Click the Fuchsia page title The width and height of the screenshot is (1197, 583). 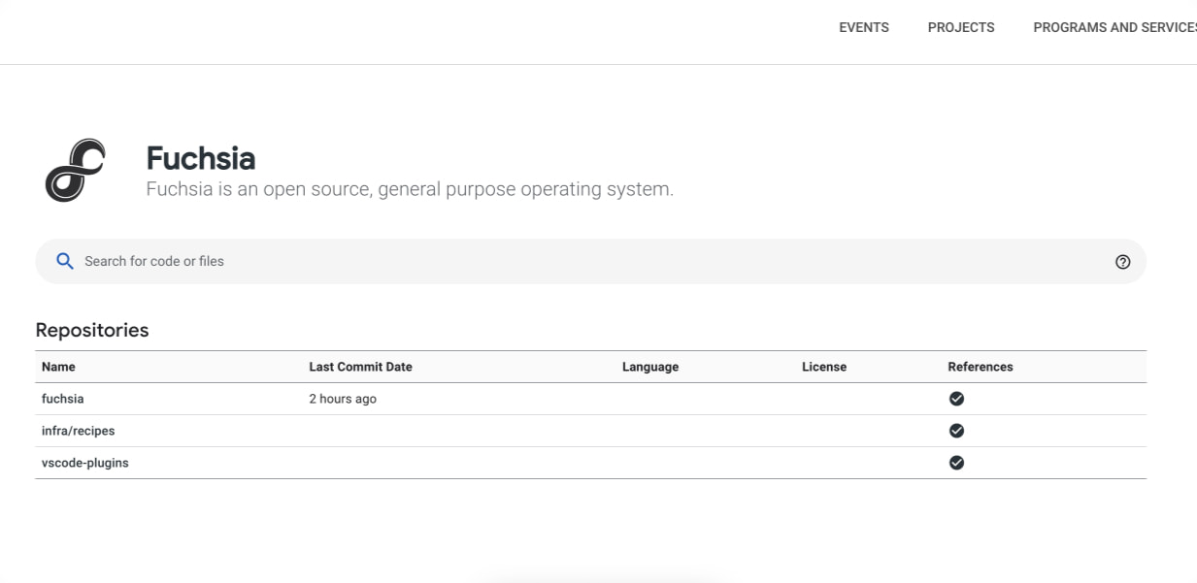(x=201, y=158)
